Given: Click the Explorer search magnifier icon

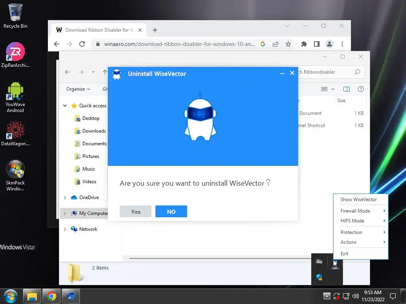Looking at the screenshot, I should [x=357, y=72].
